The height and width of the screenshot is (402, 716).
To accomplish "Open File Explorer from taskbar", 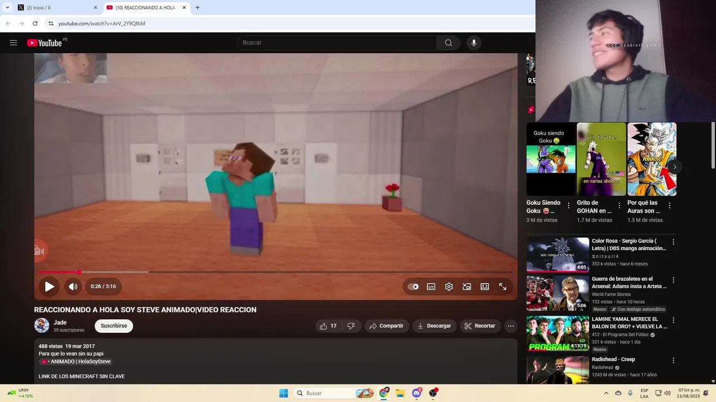I will 400,393.
